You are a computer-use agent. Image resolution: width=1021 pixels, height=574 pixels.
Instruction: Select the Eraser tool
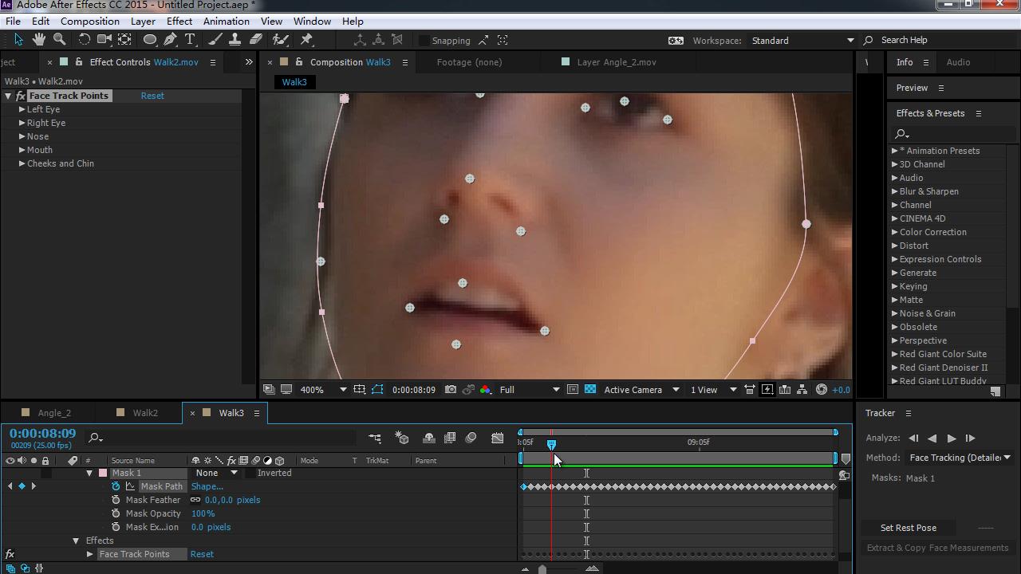tap(256, 40)
